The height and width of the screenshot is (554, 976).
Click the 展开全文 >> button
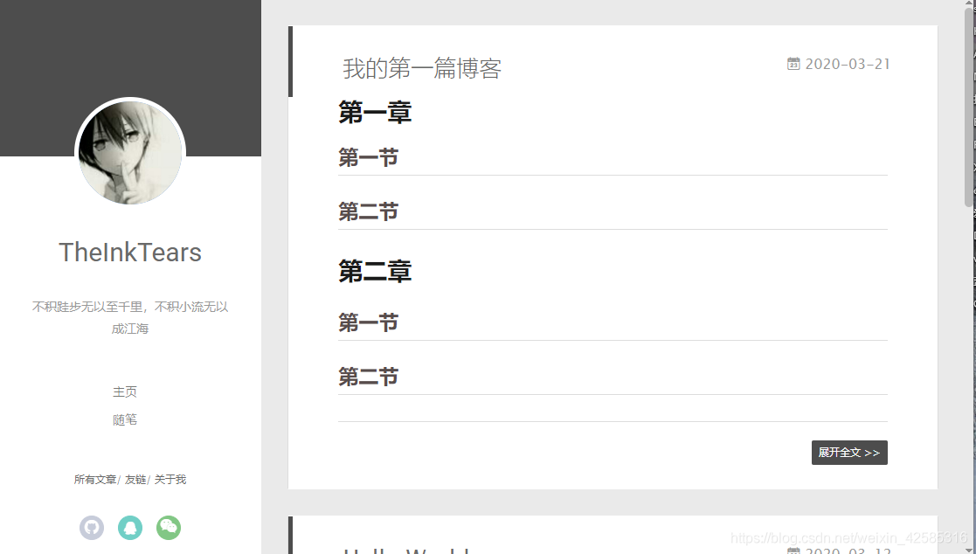tap(849, 453)
